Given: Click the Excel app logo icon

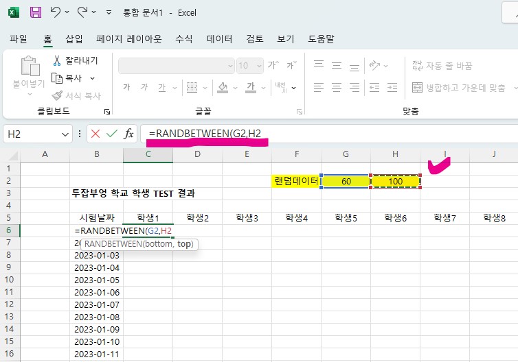Looking at the screenshot, I should click(x=14, y=12).
